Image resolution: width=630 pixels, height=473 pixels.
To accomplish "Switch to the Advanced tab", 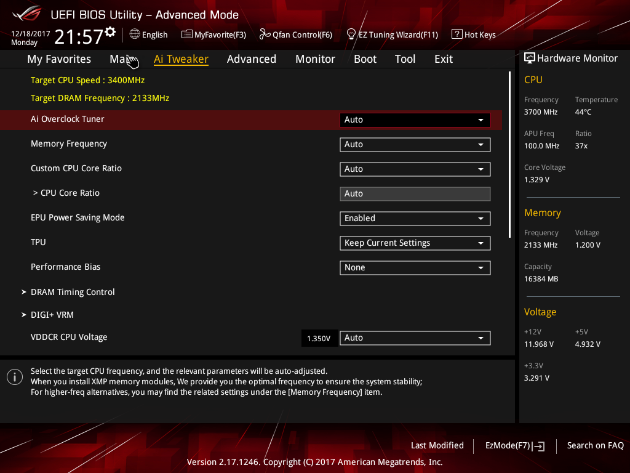I will [252, 59].
